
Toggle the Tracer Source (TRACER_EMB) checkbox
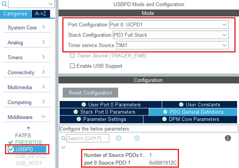(72, 55)
